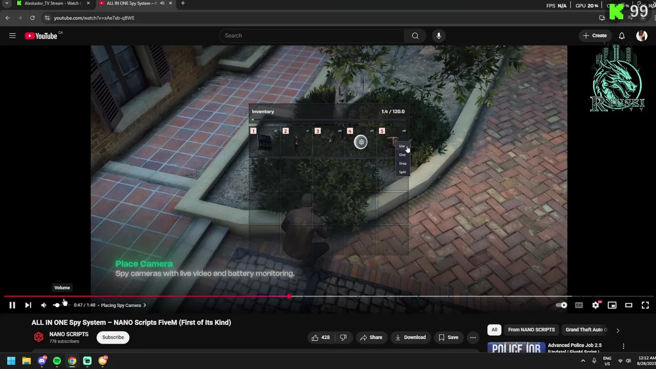
Task: Open the yellow Discord Canary taskbar icon
Action: (x=103, y=361)
